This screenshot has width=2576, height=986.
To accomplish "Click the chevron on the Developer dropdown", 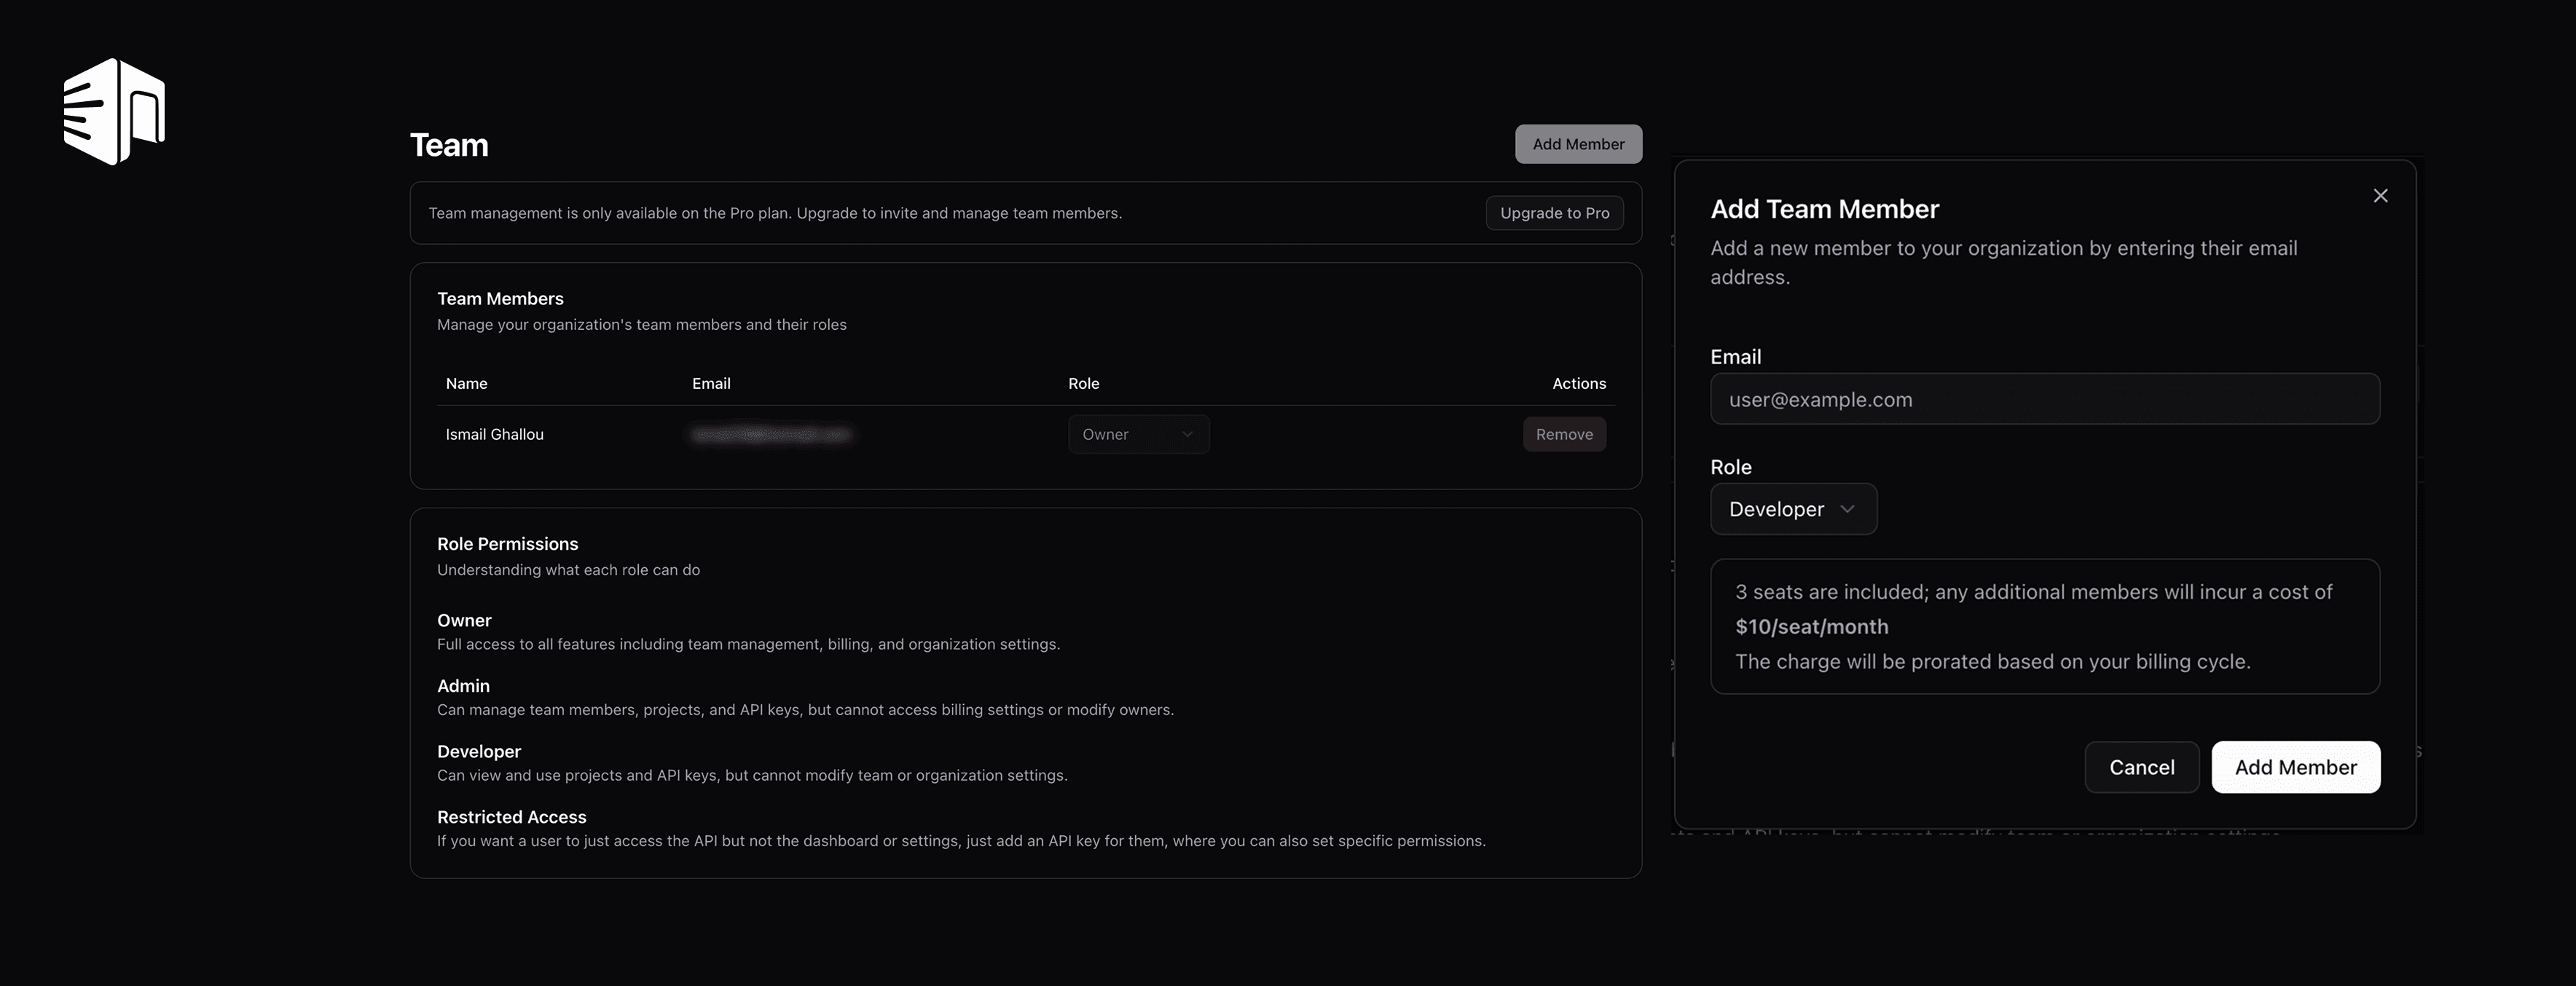I will (x=1848, y=509).
